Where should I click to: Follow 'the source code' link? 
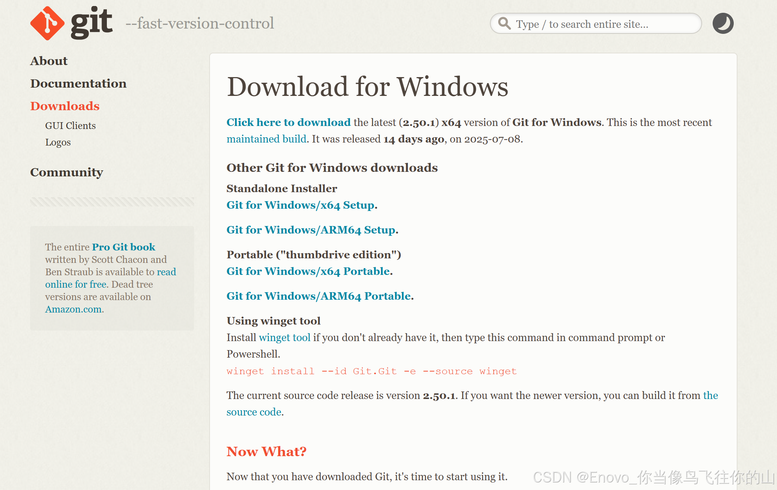tap(472, 404)
